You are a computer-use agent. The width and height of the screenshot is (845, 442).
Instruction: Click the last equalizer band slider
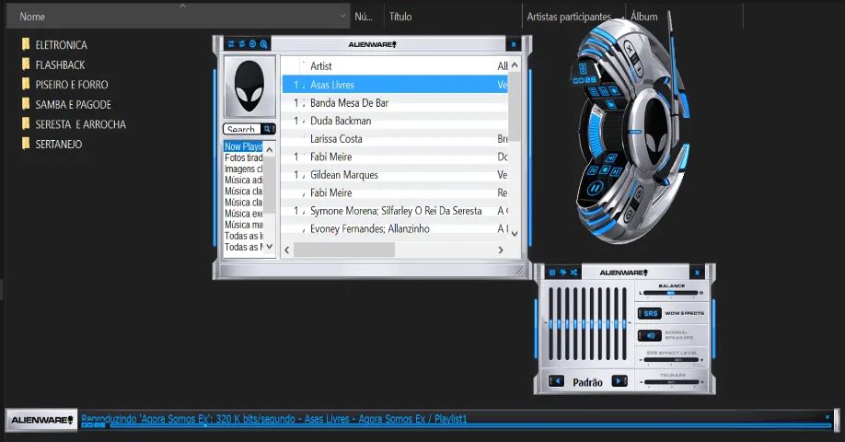624,324
